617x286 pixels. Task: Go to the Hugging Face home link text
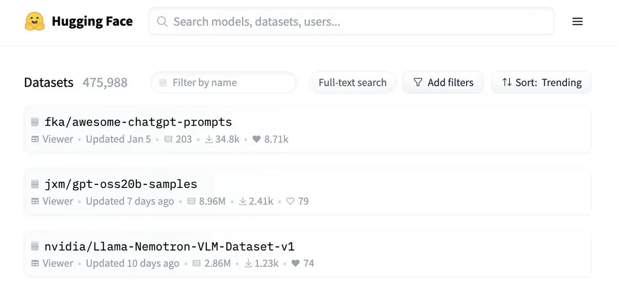92,22
